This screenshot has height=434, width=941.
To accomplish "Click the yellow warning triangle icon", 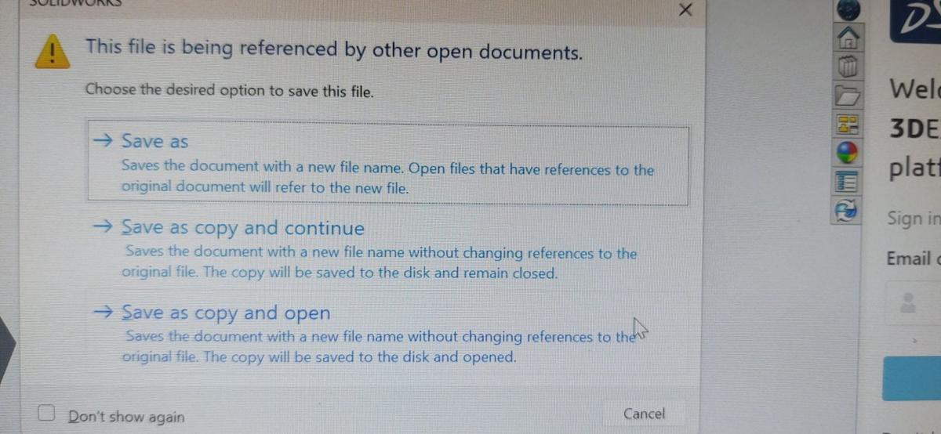I will [x=51, y=52].
